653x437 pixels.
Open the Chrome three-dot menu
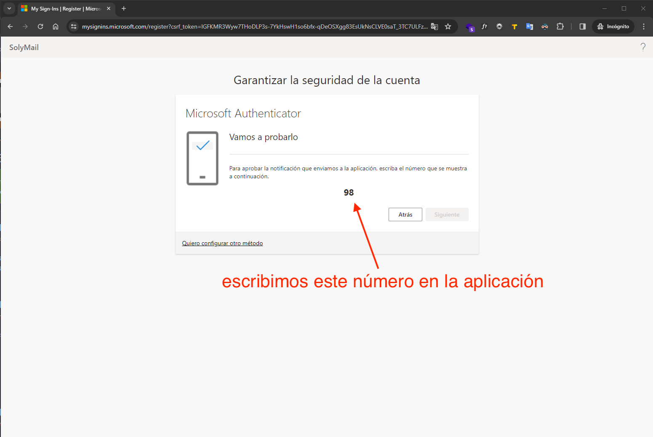pos(643,26)
